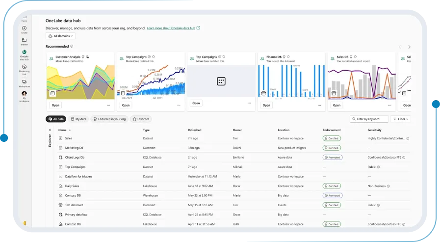Click the Filter by keyword field
440x242 pixels.
pos(369,119)
